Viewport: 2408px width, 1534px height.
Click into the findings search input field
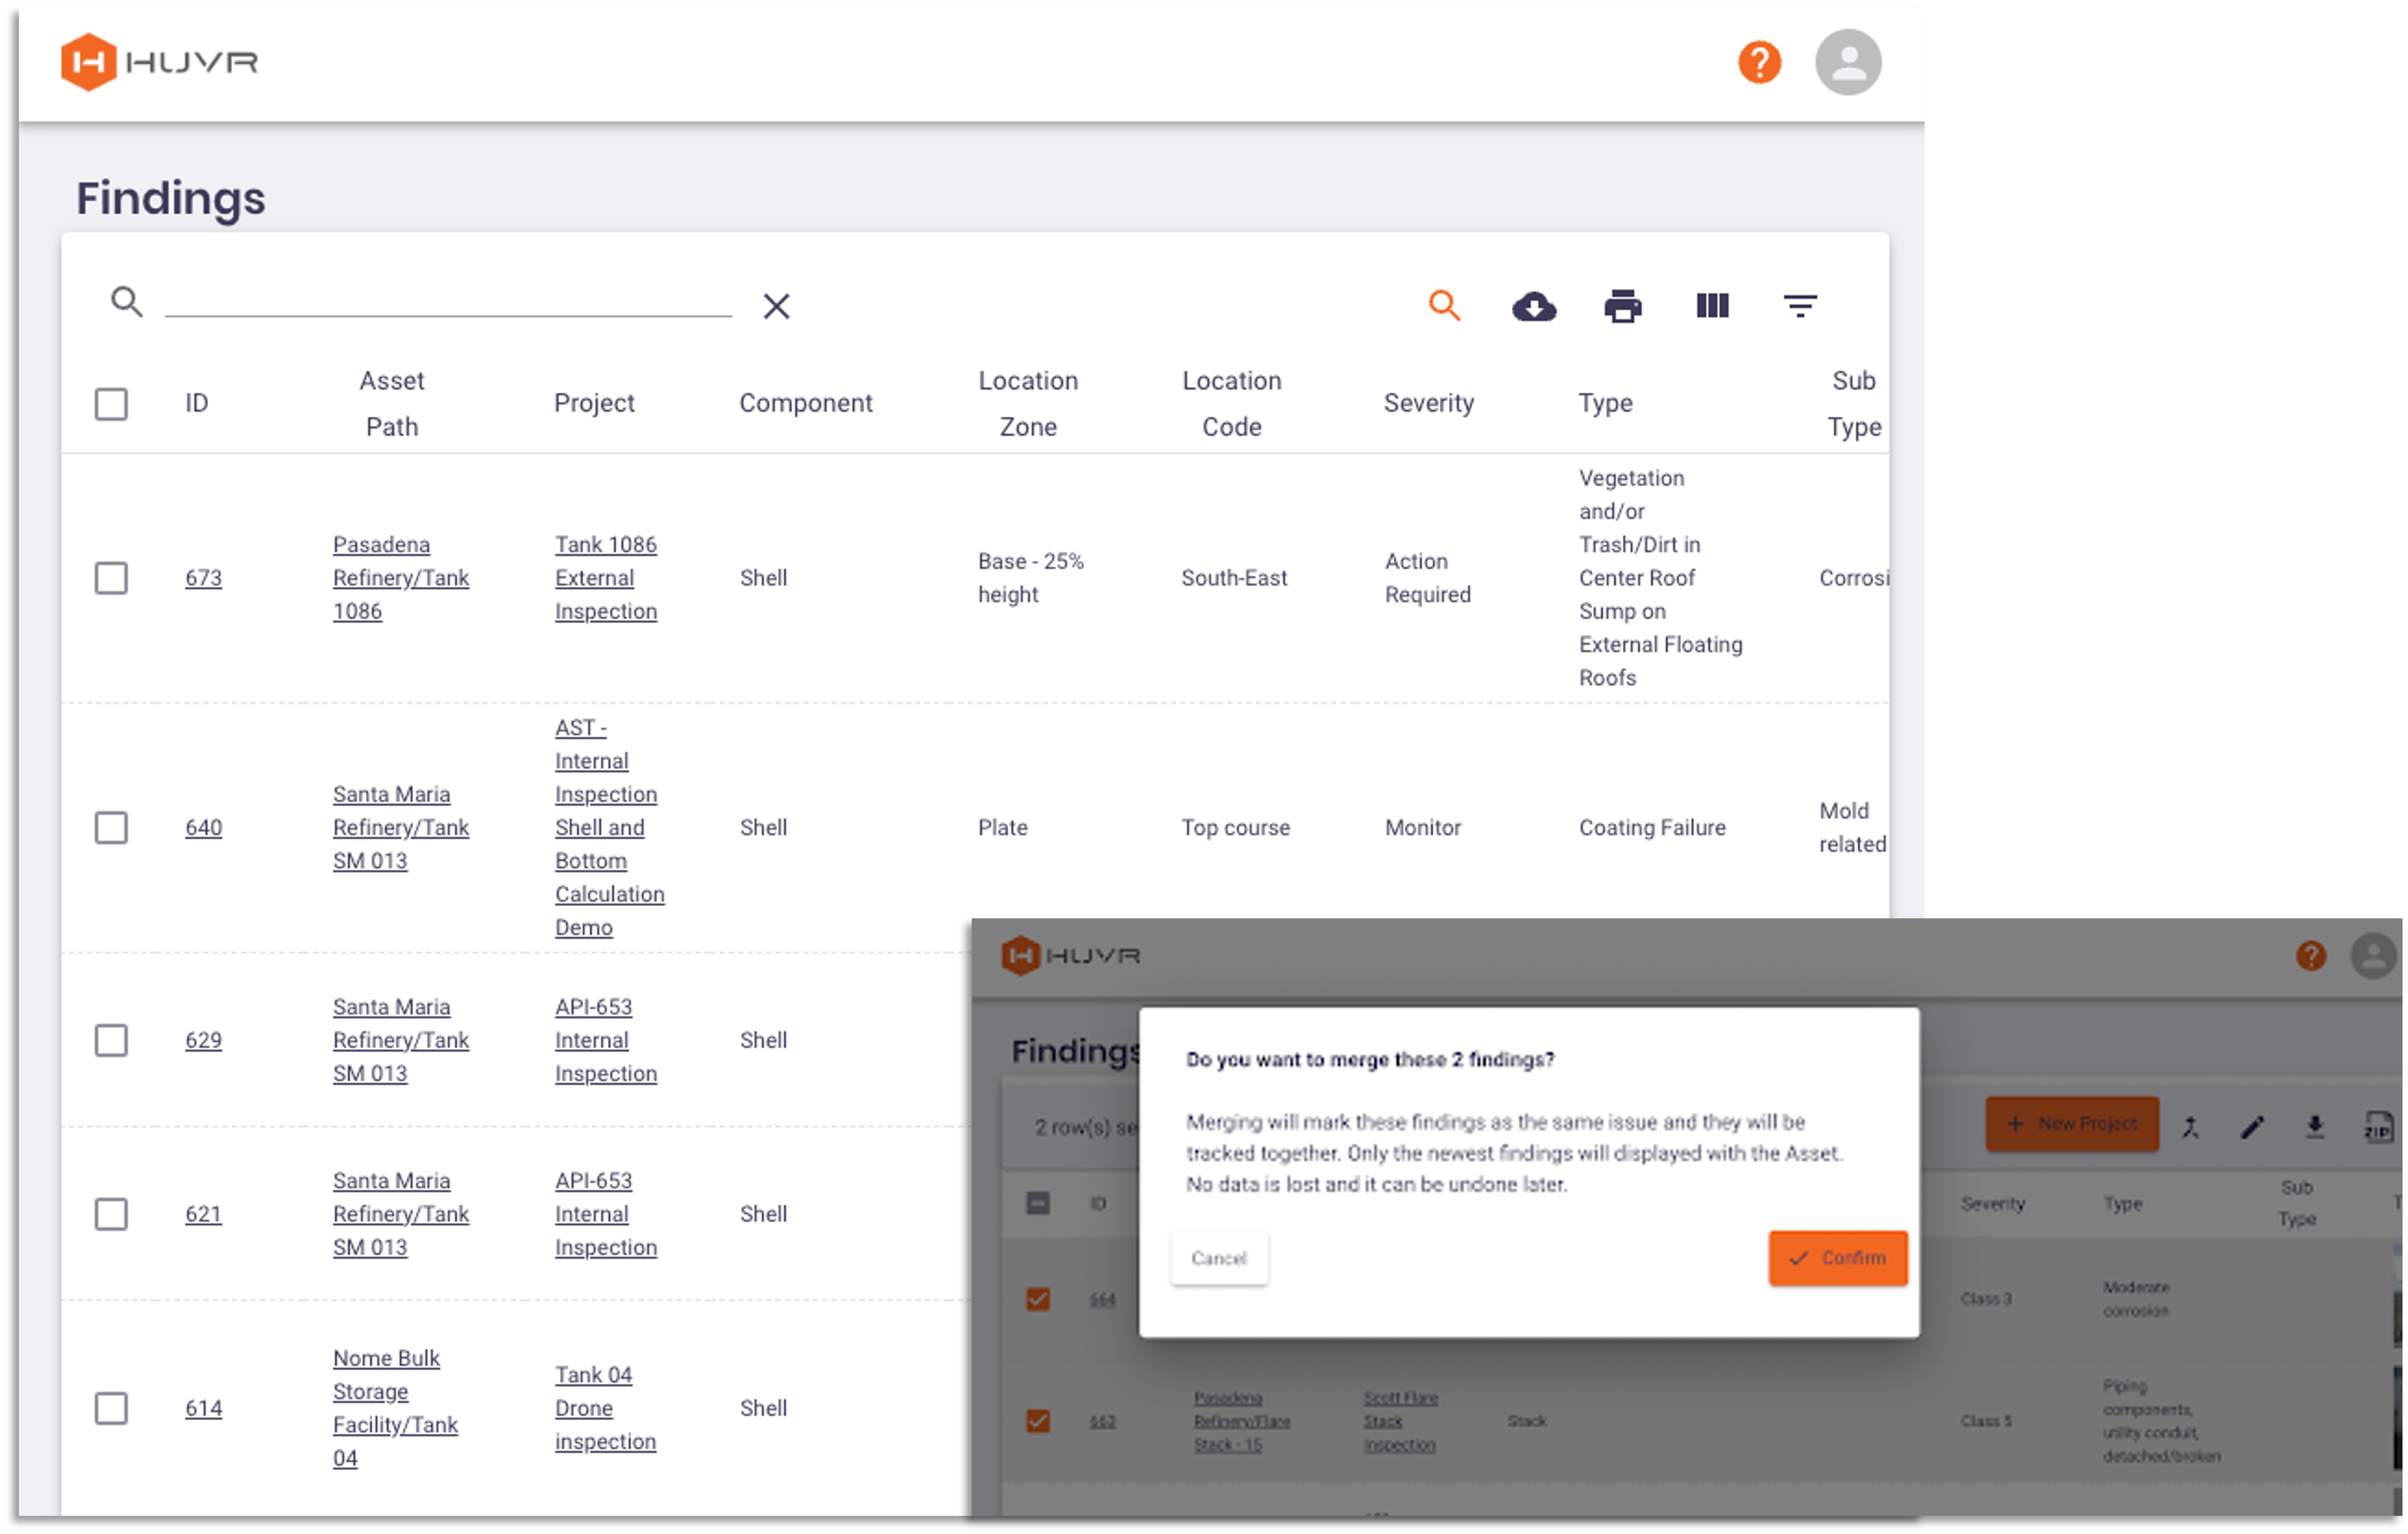[448, 301]
